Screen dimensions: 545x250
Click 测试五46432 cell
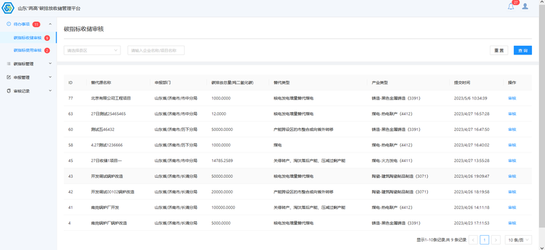(103, 129)
